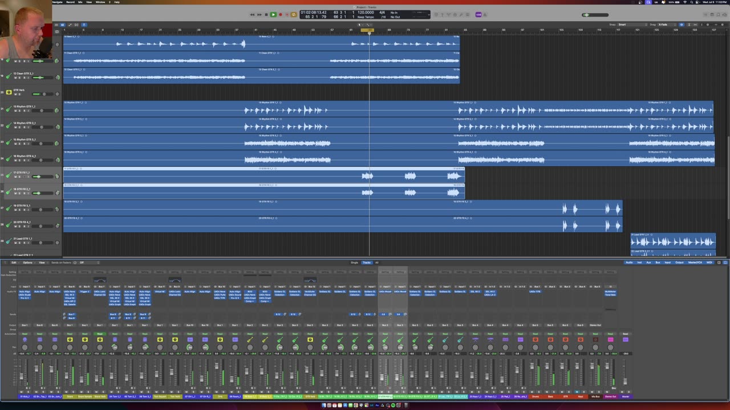Click the master volume slider in control bar
Image resolution: width=730 pixels, height=410 pixels.
(596, 15)
